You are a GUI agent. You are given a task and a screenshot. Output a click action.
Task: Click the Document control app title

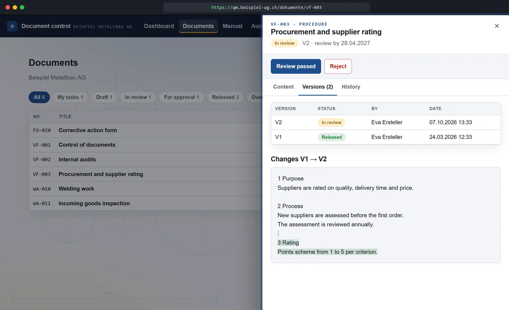46,26
